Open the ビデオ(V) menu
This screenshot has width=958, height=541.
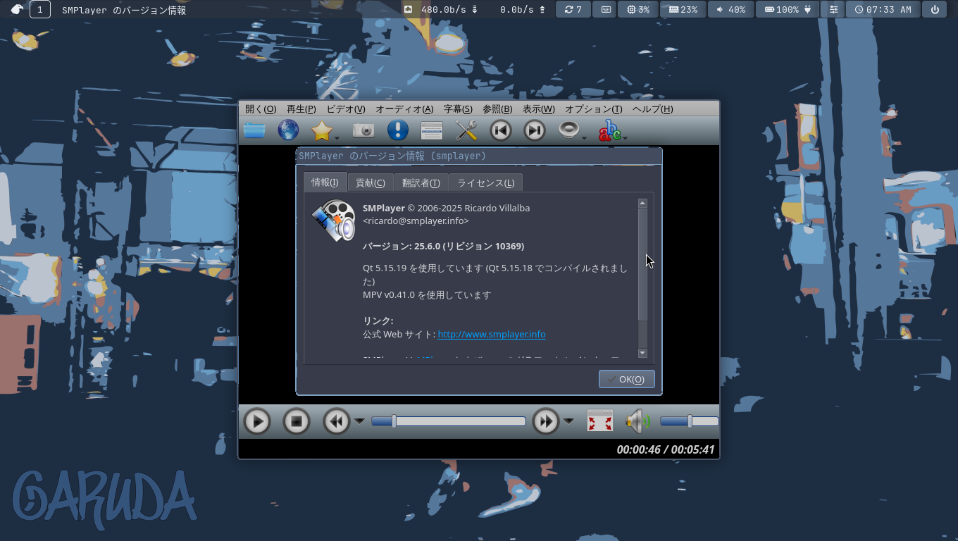coord(346,109)
